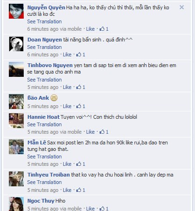Click thumbs-up icon on Ngoc Thuy's comment
The height and width of the screenshot is (211, 195).
click(x=102, y=208)
